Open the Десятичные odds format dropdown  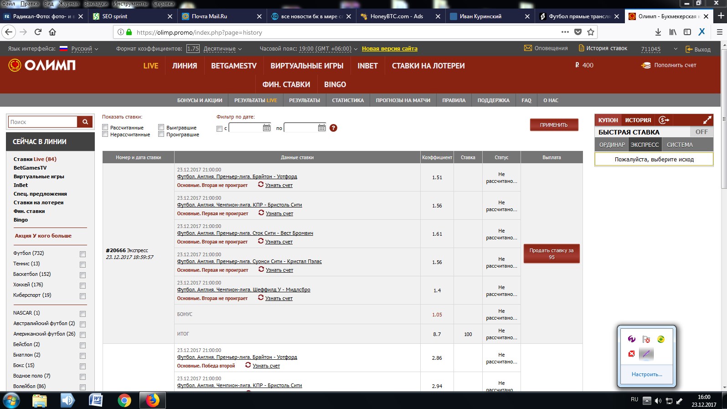click(x=223, y=49)
